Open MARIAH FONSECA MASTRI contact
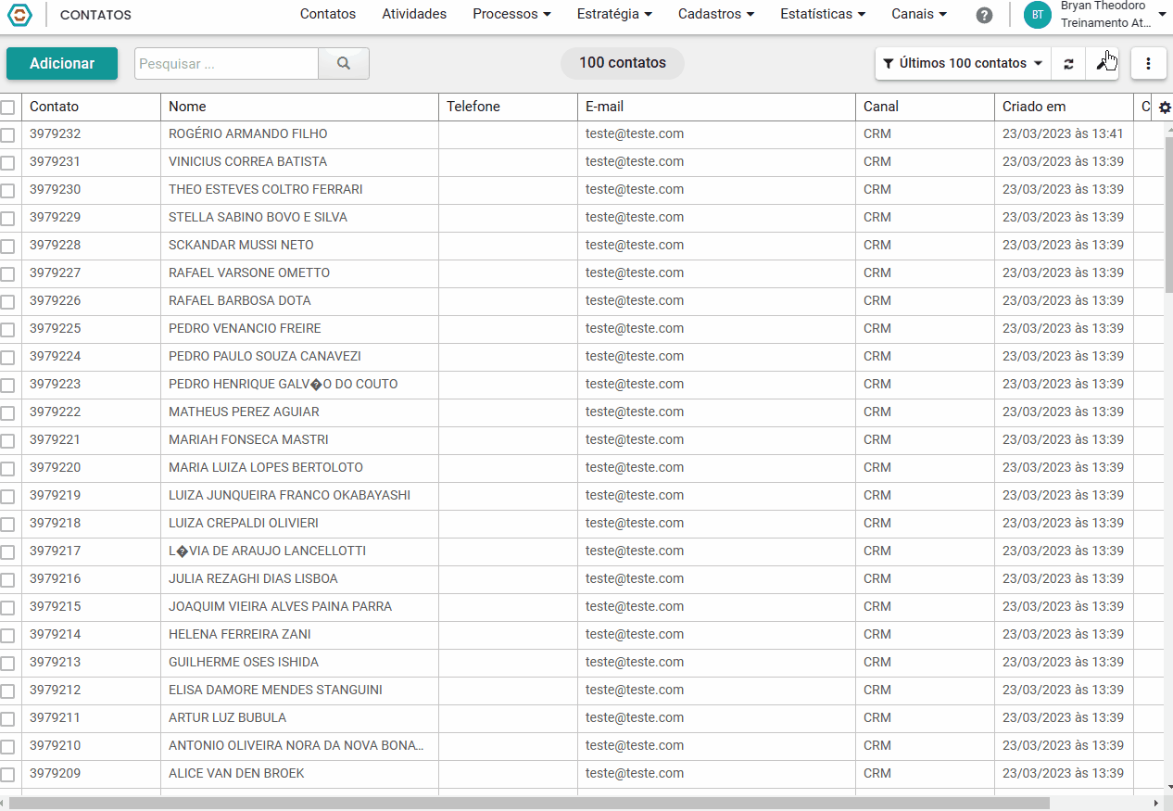The image size is (1173, 811). coord(248,439)
